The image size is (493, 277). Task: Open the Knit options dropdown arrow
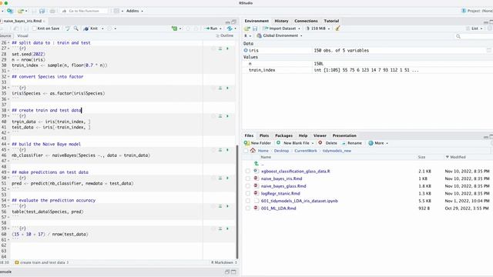click(102, 28)
